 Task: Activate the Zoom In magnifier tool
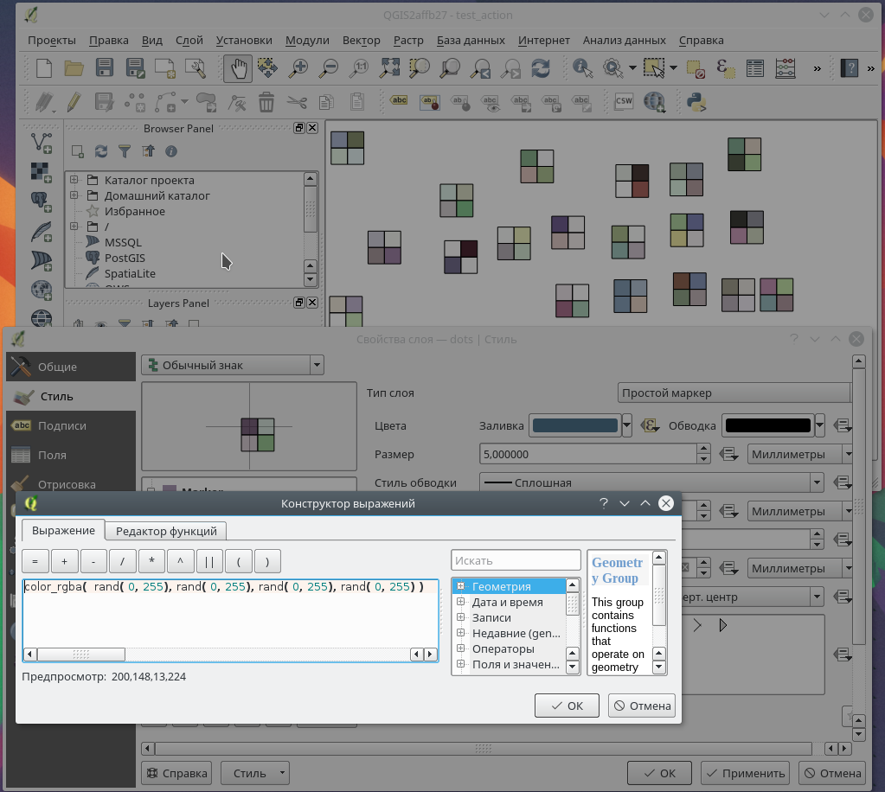coord(301,68)
